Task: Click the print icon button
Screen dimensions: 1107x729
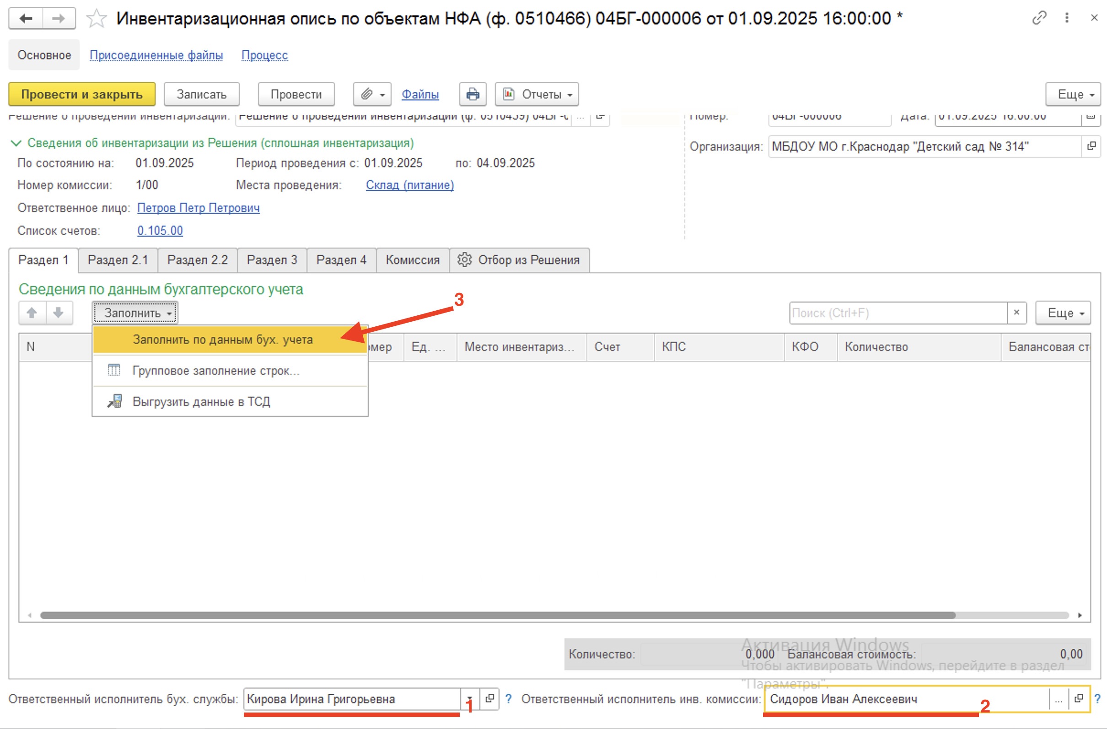Action: click(472, 94)
